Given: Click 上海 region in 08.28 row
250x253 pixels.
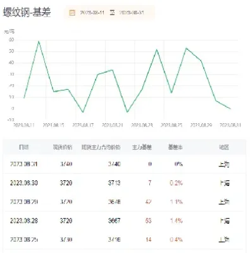Looking at the screenshot, I should click(x=224, y=221).
